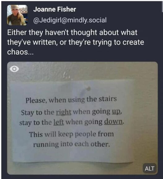Click the scrollbar thumb at the top right
Viewport: 163px width, 179px height.
[x=162, y=7]
